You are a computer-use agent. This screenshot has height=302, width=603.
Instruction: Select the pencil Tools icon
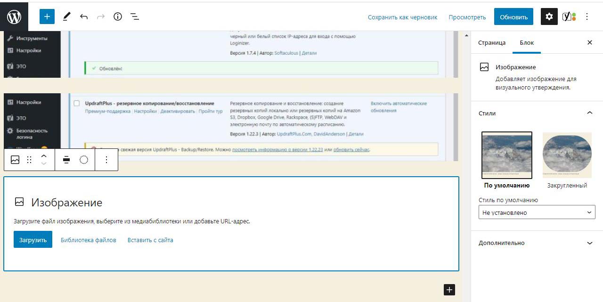66,16
